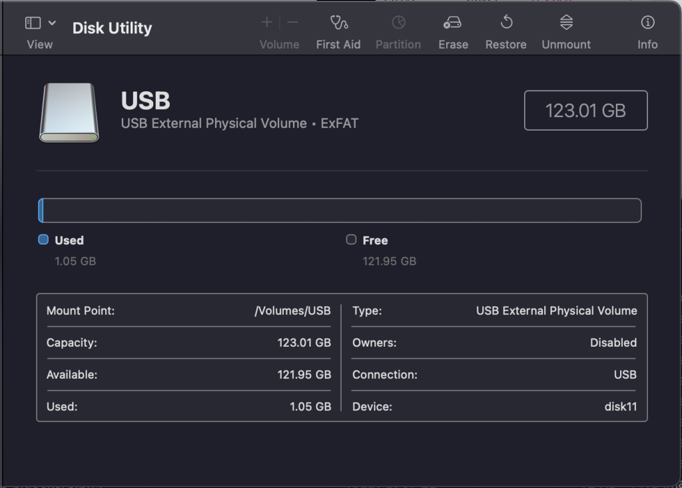Viewport: 682px width, 488px height.
Task: Toggle the sidebar View icon
Action: pyautogui.click(x=33, y=23)
